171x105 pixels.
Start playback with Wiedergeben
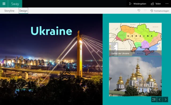point(138,4)
